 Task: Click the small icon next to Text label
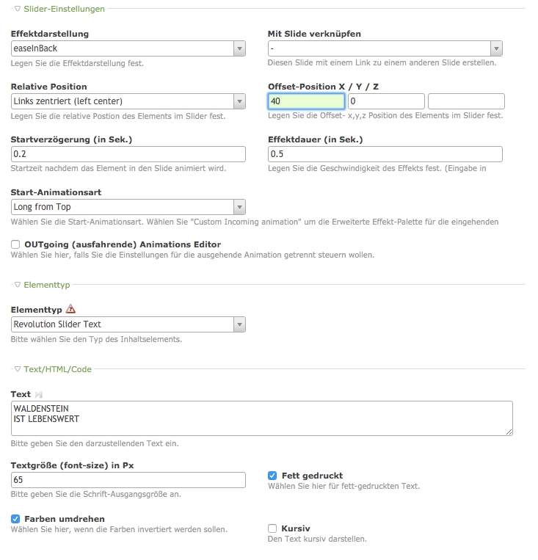point(38,395)
